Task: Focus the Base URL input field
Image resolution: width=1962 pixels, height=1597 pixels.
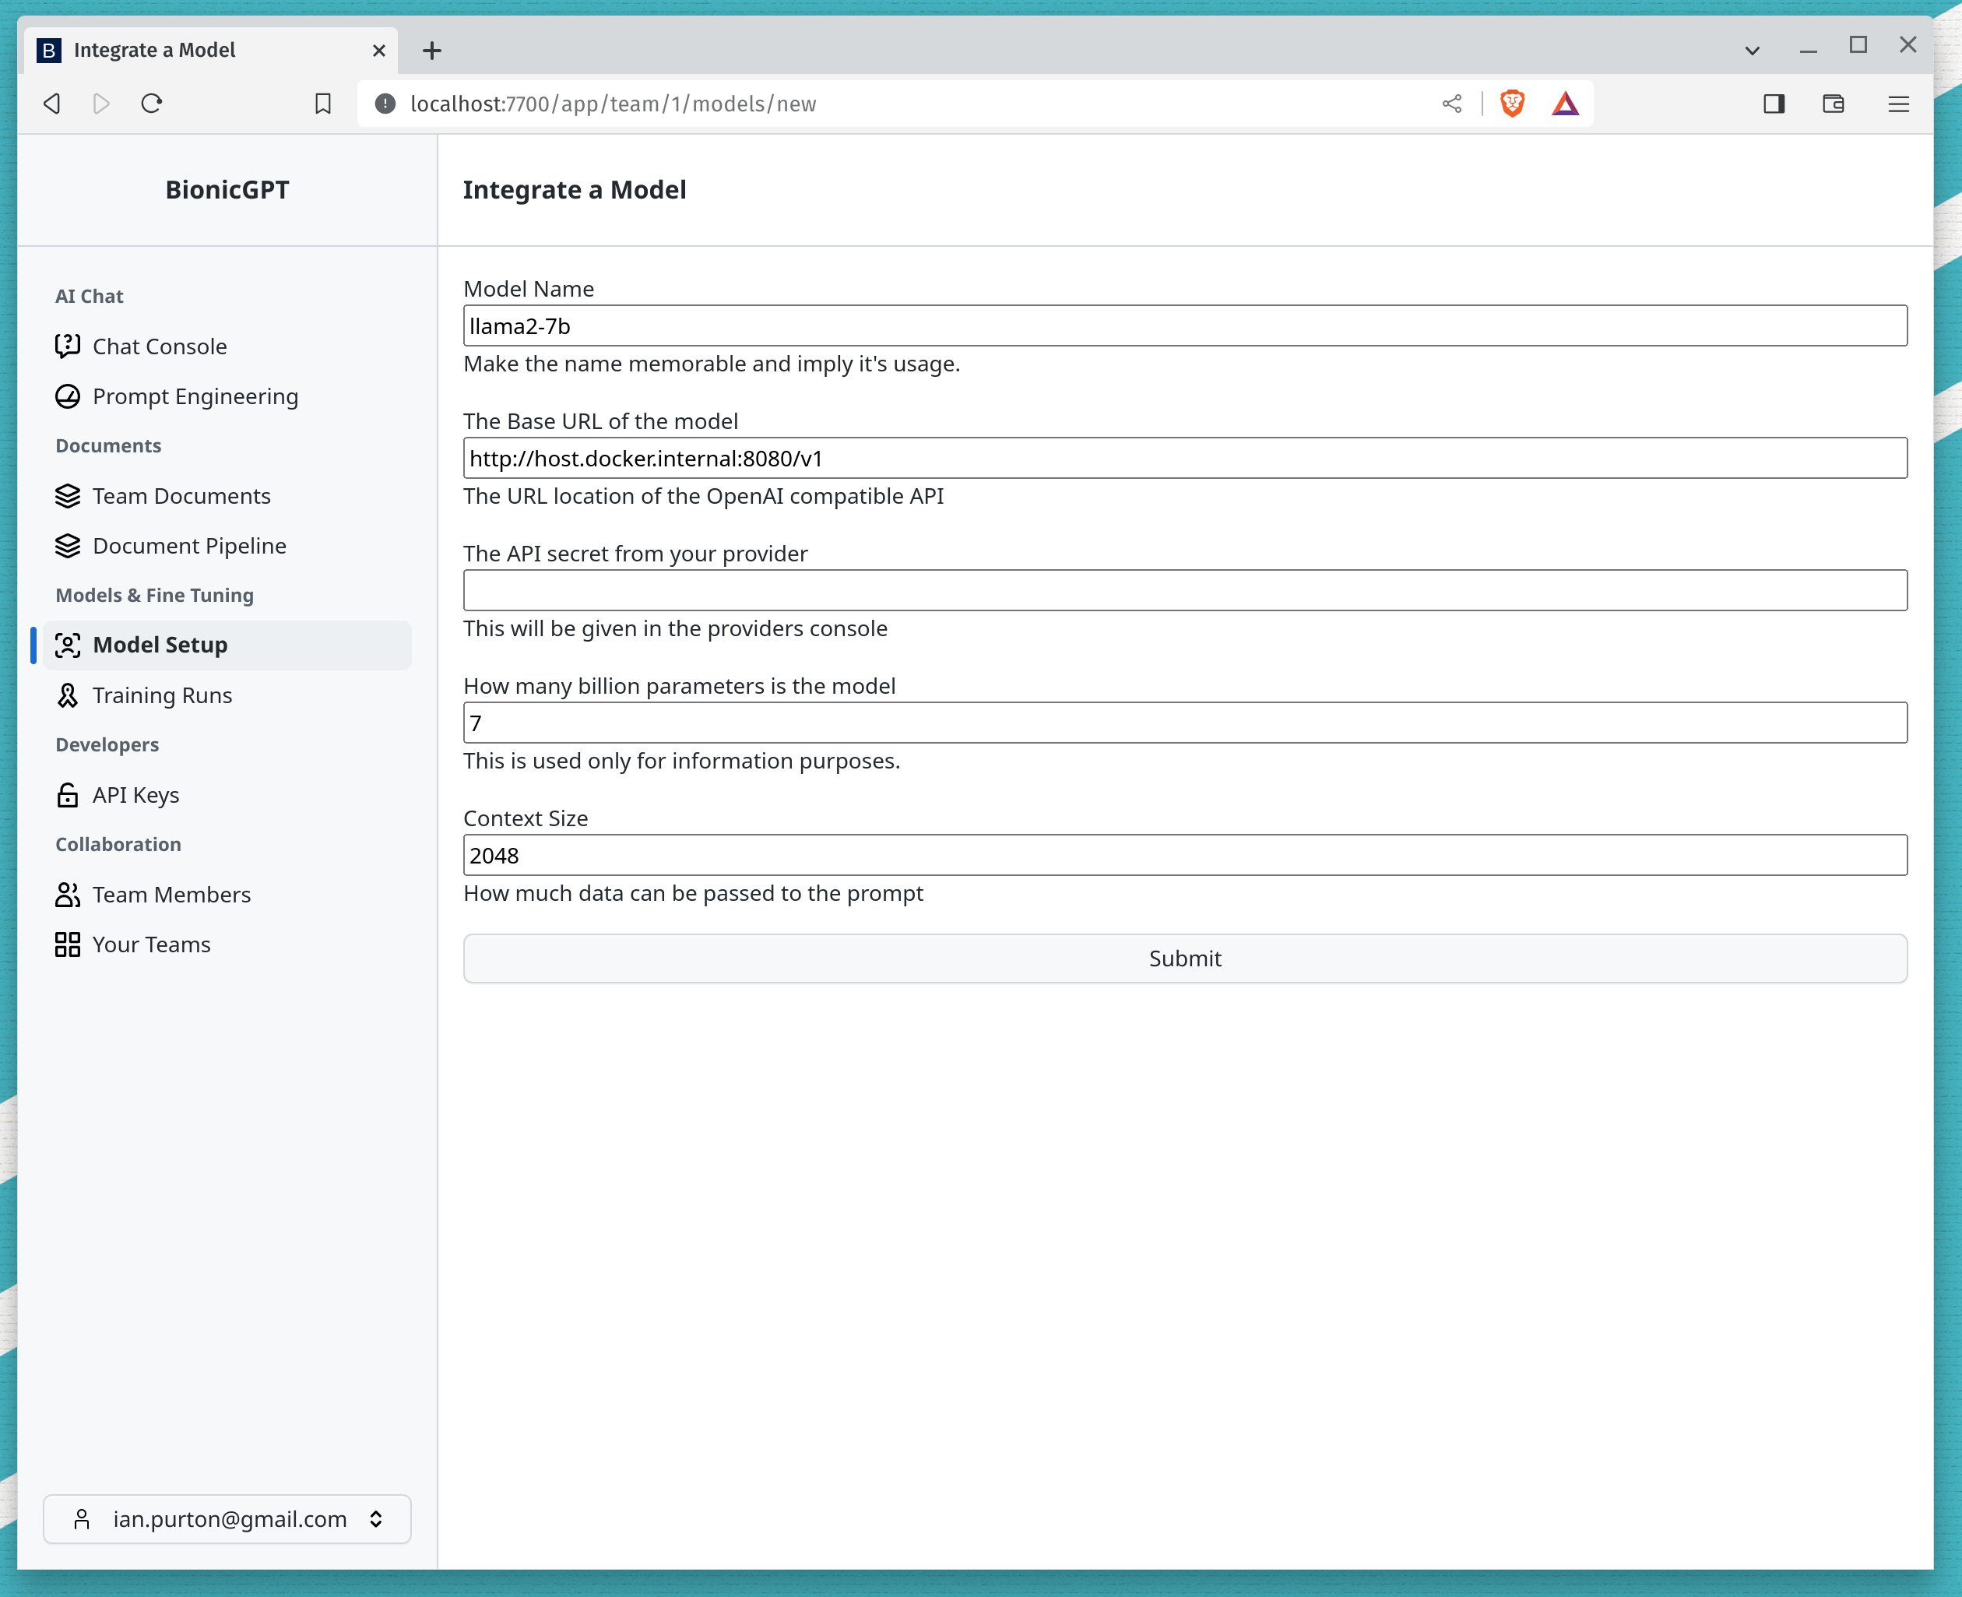Action: [x=1185, y=458]
